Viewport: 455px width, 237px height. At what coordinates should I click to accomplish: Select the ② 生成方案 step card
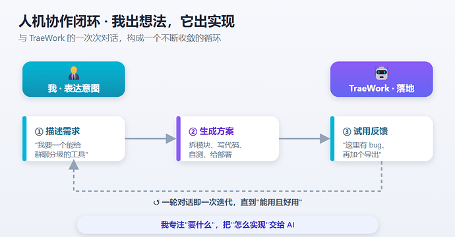click(228, 138)
